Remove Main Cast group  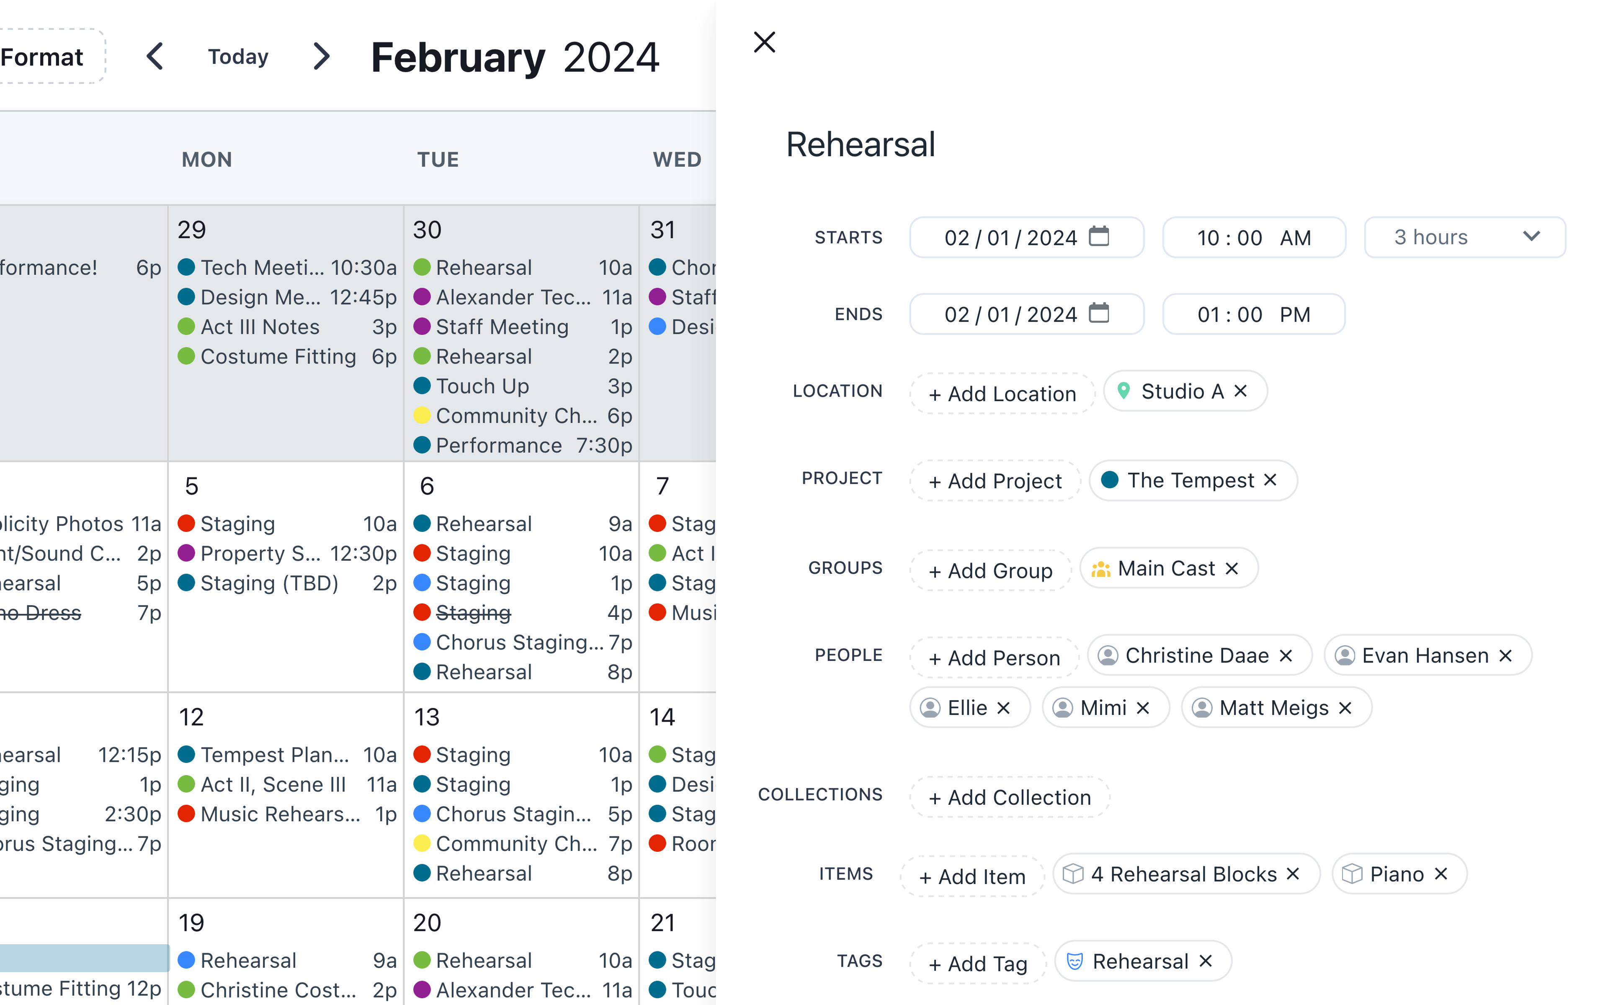(1231, 568)
